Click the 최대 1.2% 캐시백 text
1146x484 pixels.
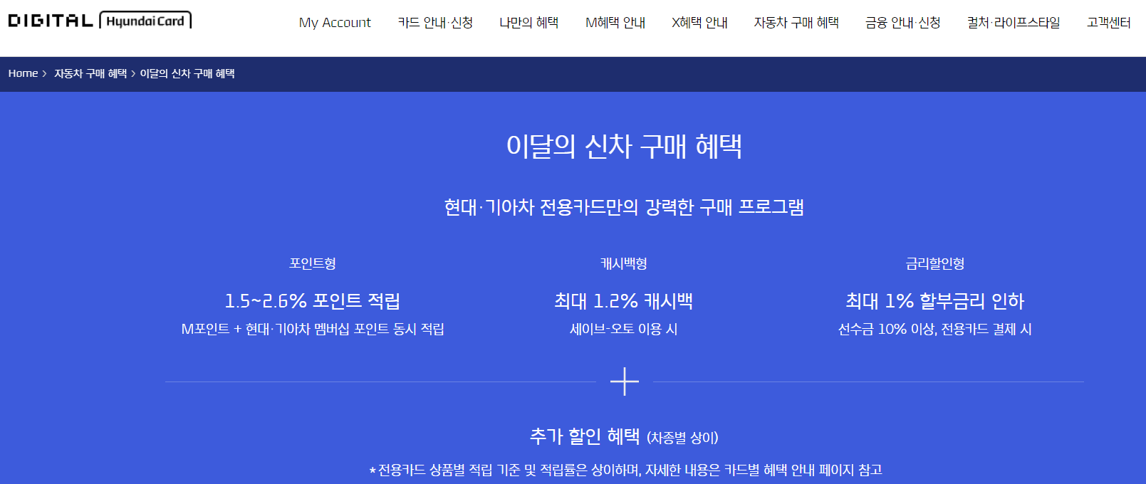click(624, 301)
